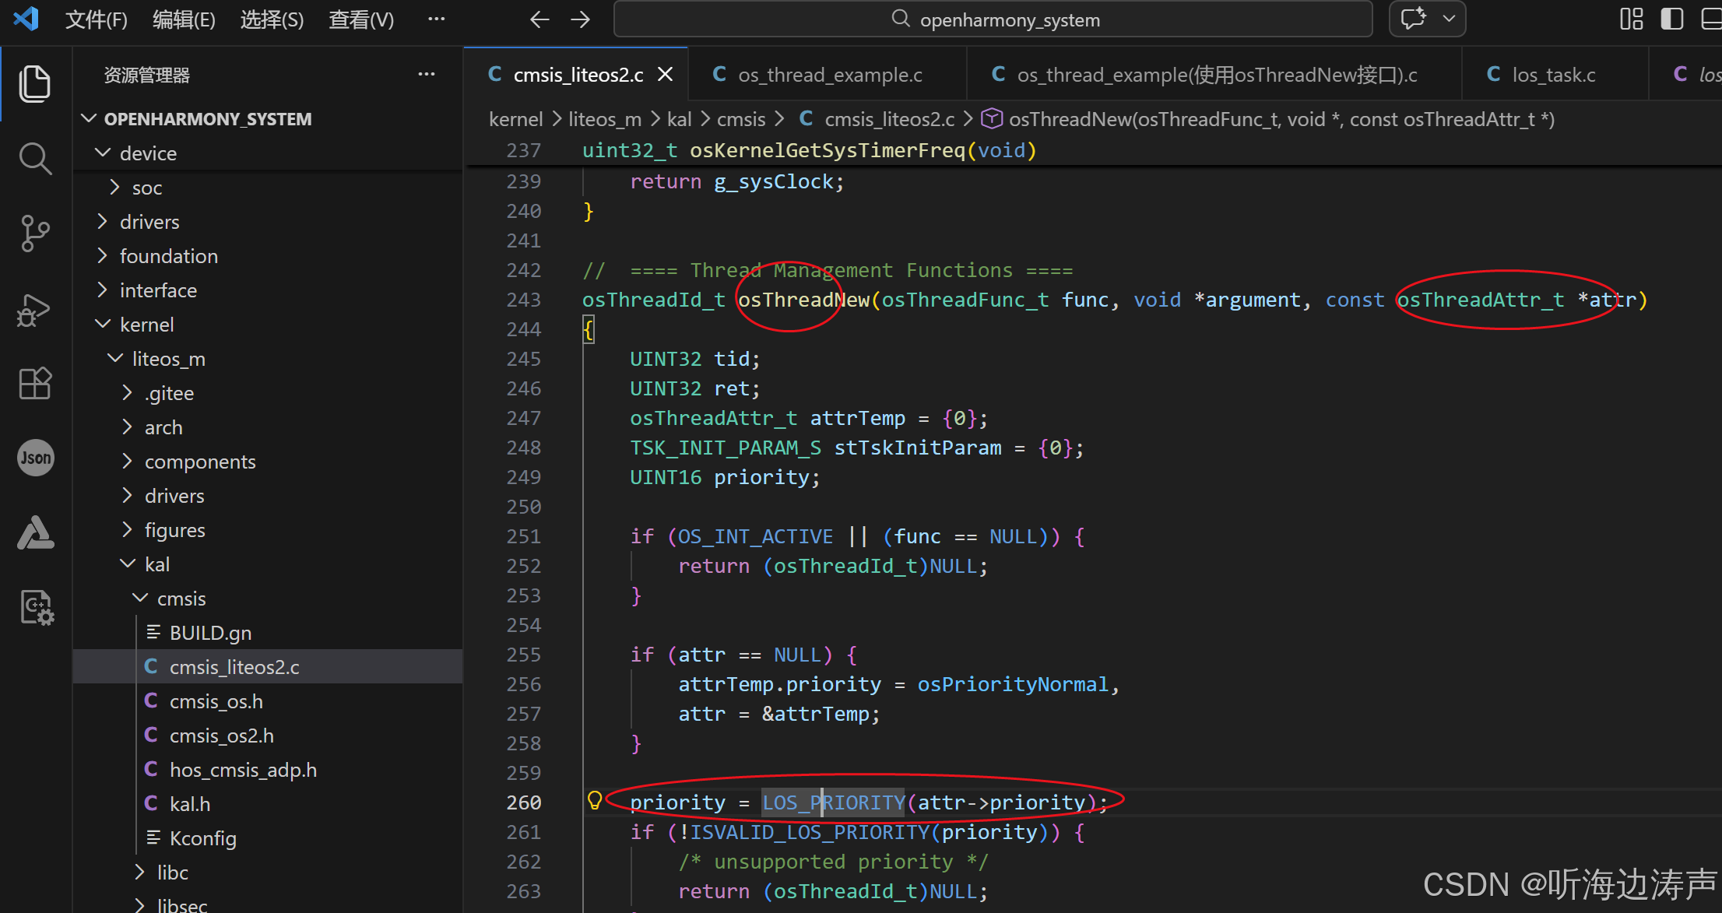Open the Search view icon

tap(34, 159)
